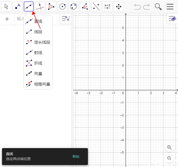Choose 向量 from the line menu

coord(38,74)
